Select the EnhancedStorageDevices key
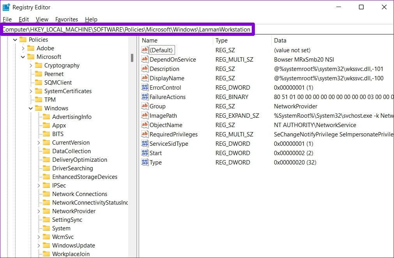This screenshot has height=258, width=394. click(x=85, y=177)
